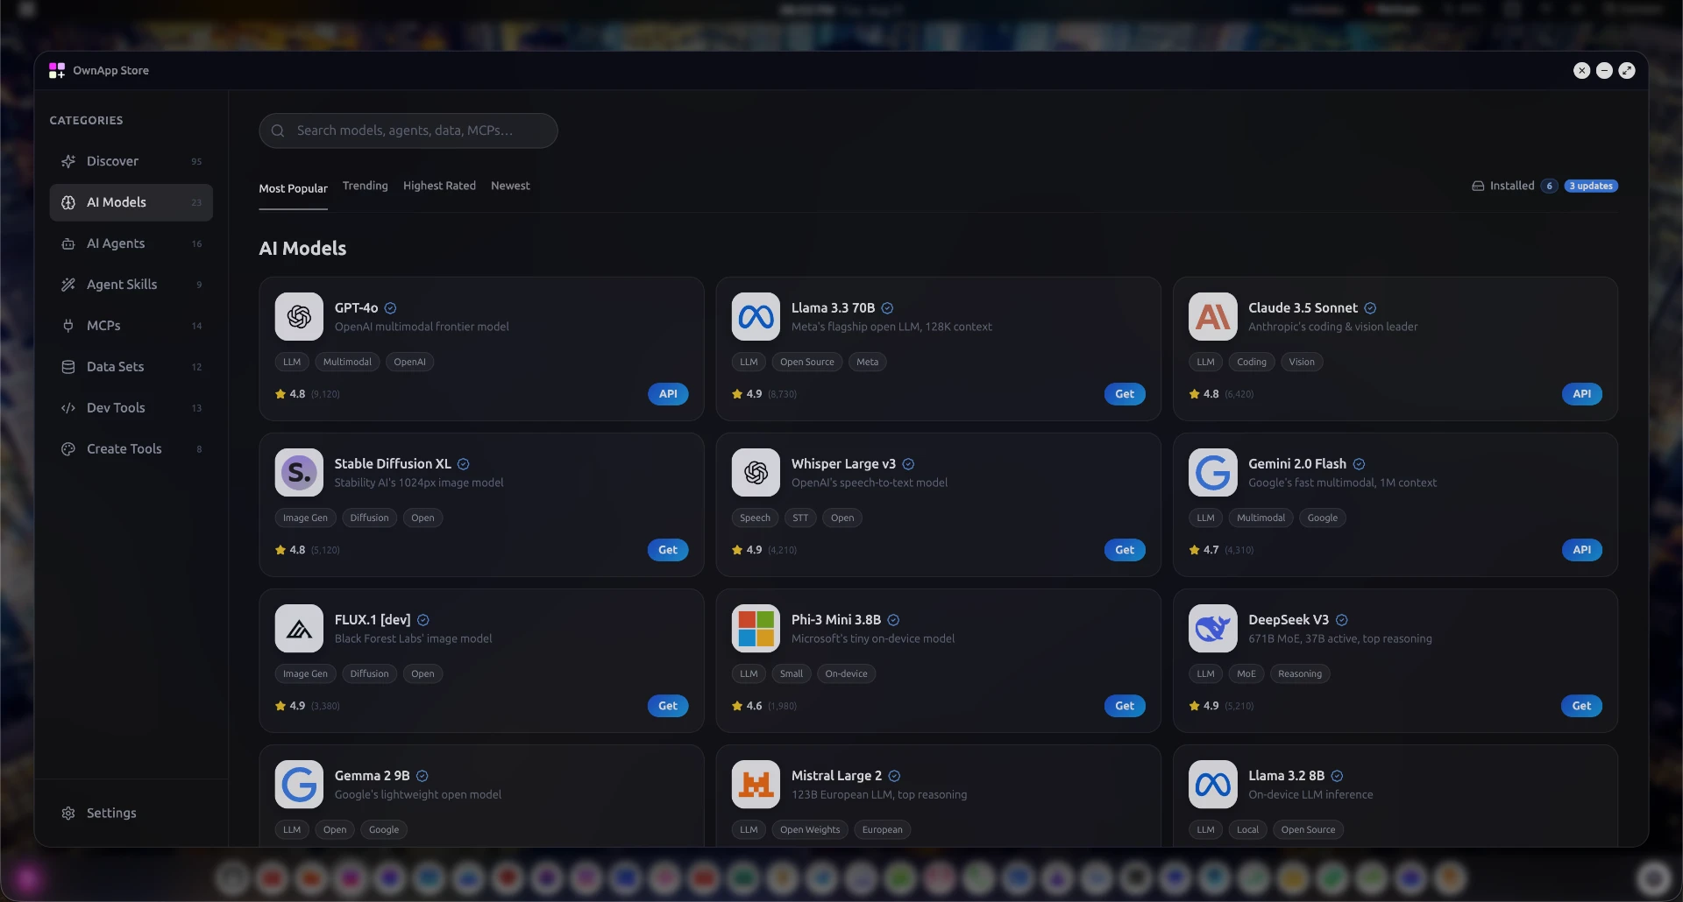The height and width of the screenshot is (902, 1683).
Task: Click the 4.7 rating on Gemini 2.0 Flash
Action: click(x=1204, y=550)
